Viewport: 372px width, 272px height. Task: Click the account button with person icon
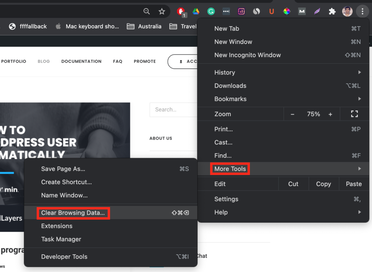[x=182, y=62]
